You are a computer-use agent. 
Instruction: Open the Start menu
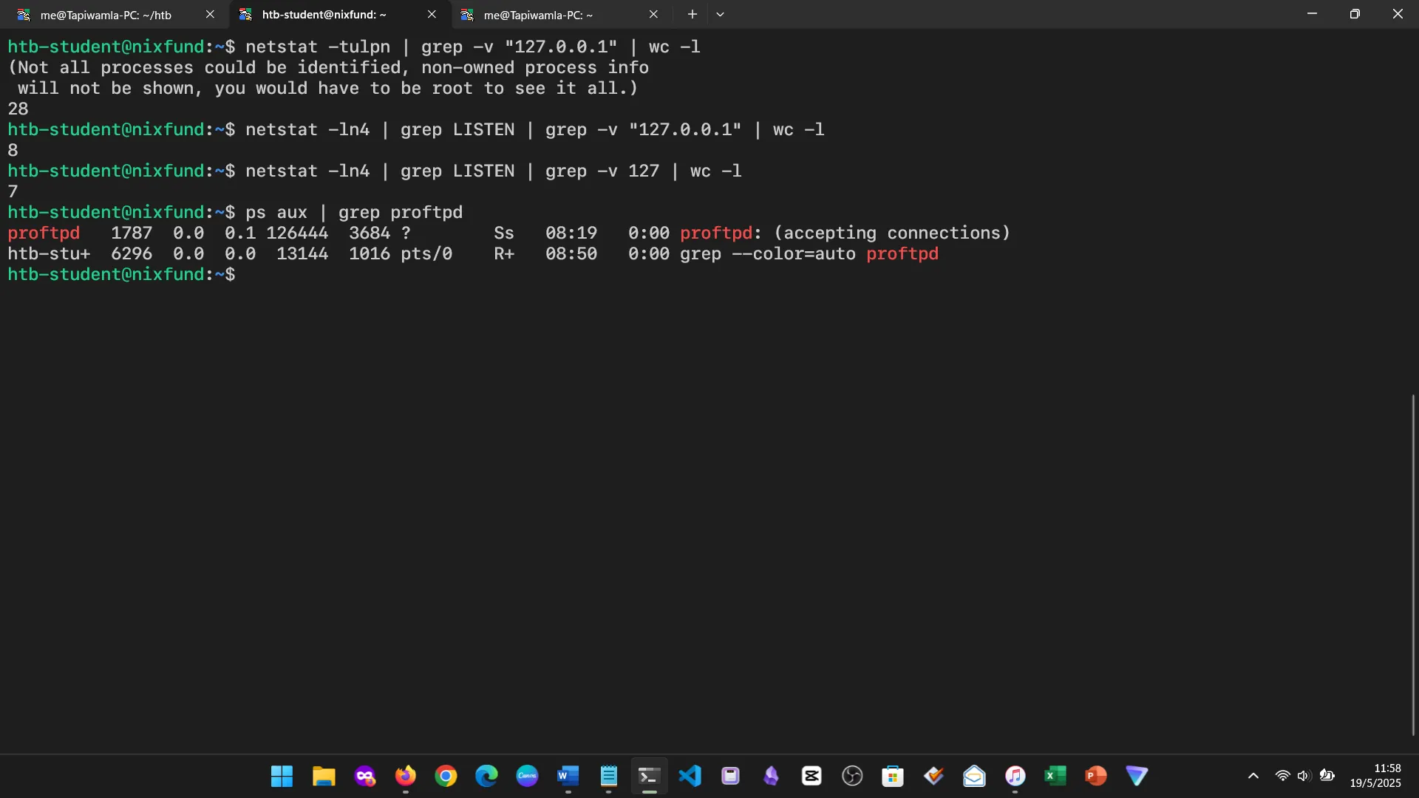click(x=282, y=776)
